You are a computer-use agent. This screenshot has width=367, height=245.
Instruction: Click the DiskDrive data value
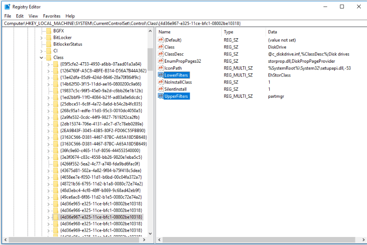pos(277,47)
